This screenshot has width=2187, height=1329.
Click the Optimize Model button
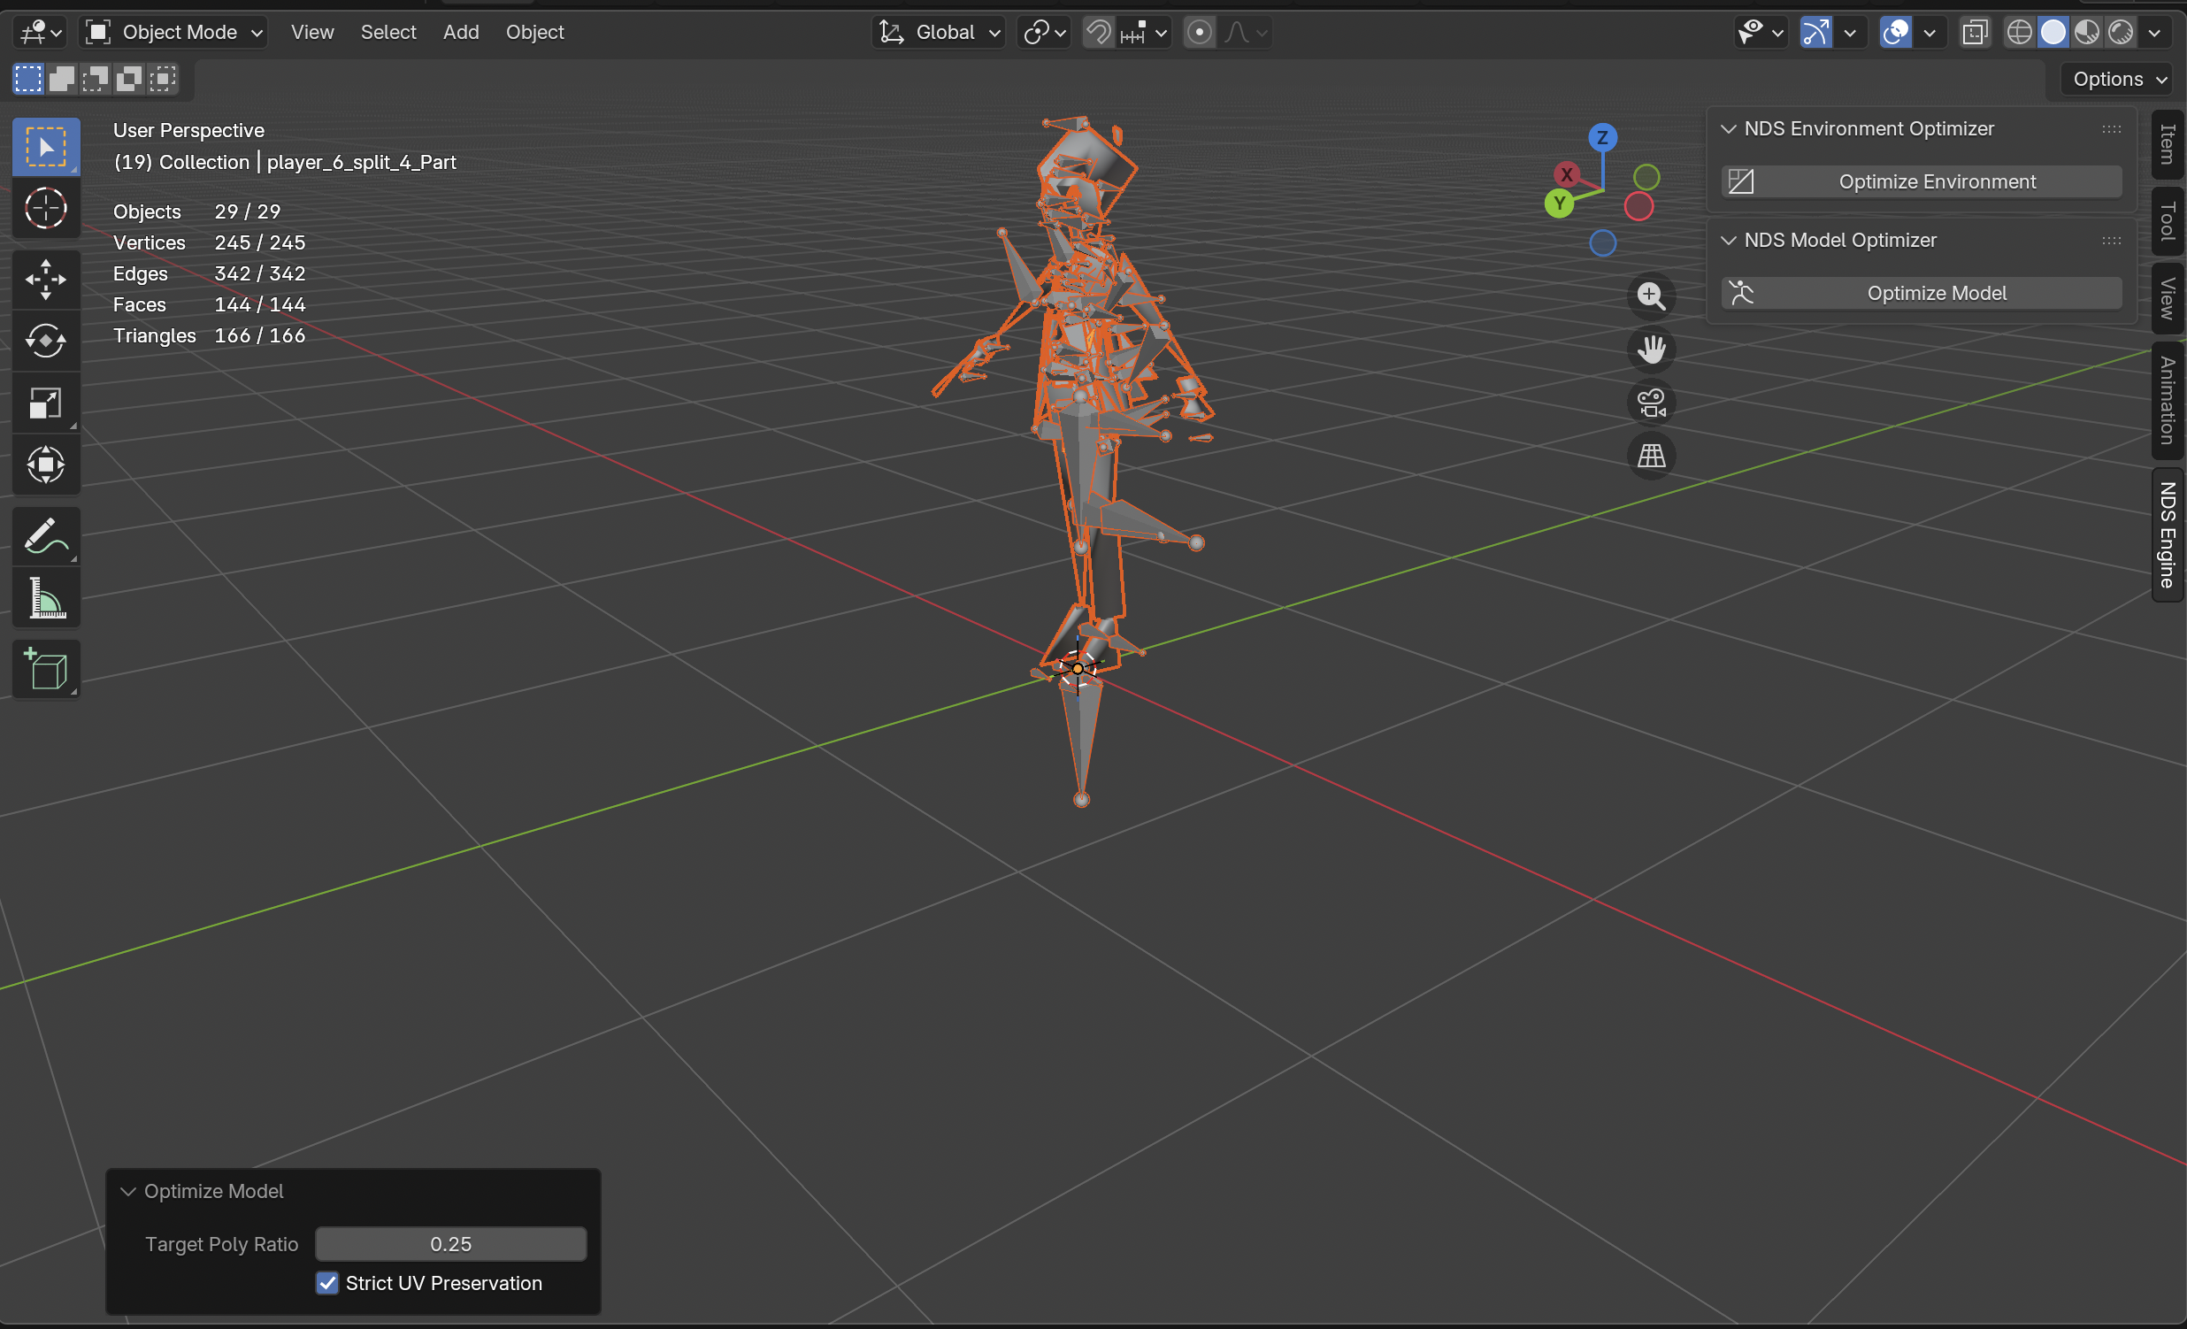point(1922,293)
